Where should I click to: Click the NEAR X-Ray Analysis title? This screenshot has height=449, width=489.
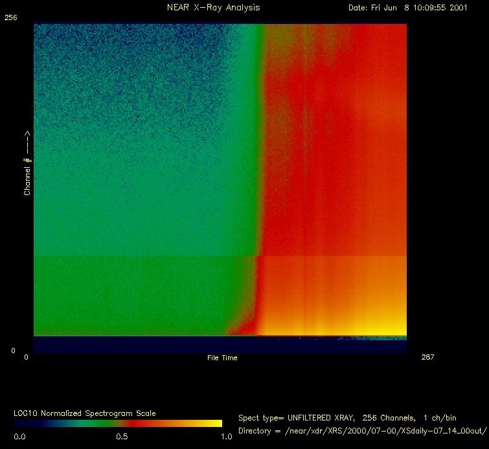(x=203, y=8)
